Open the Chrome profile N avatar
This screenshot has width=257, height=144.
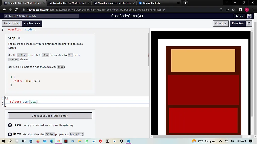247,10
